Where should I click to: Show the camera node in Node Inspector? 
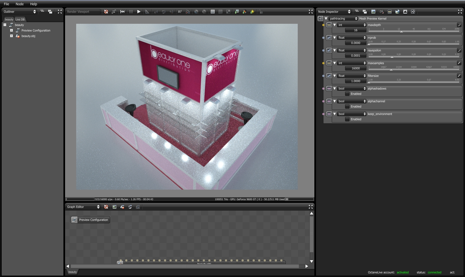pyautogui.click(x=382, y=12)
